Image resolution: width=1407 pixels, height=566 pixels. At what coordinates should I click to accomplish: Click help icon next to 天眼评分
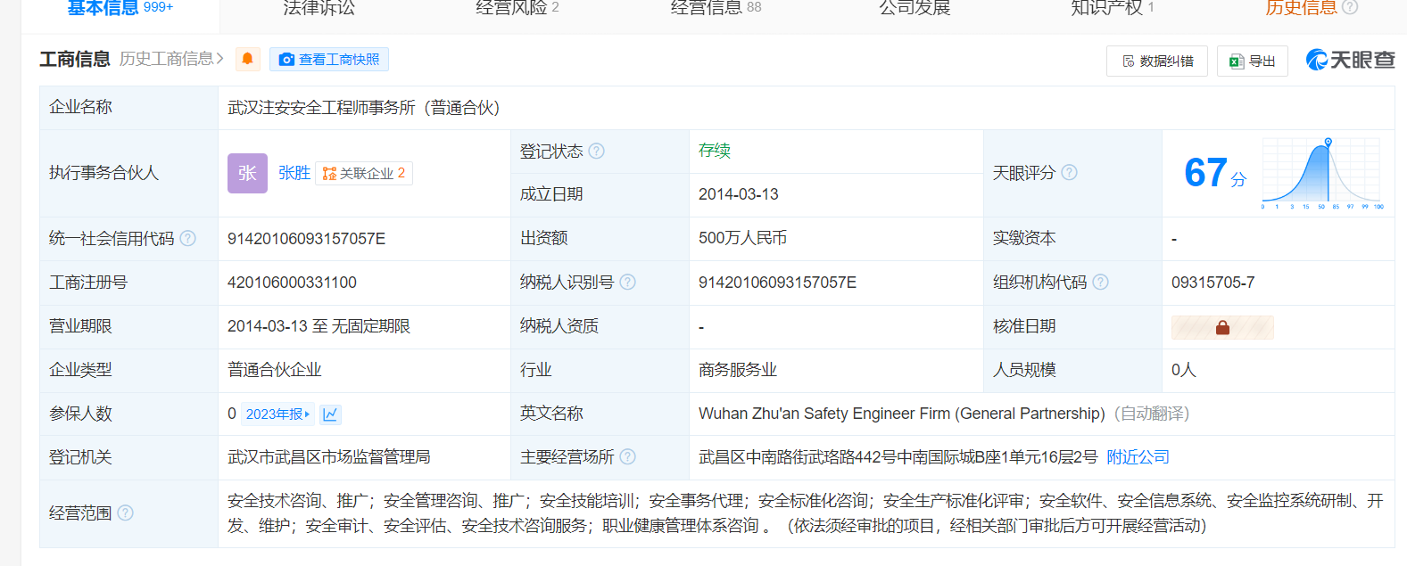[x=1069, y=172]
